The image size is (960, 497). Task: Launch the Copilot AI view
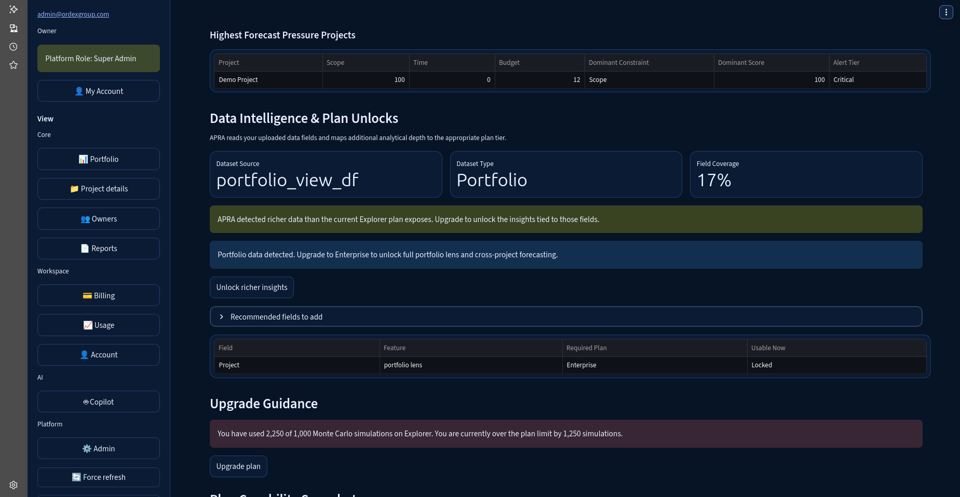pos(99,402)
